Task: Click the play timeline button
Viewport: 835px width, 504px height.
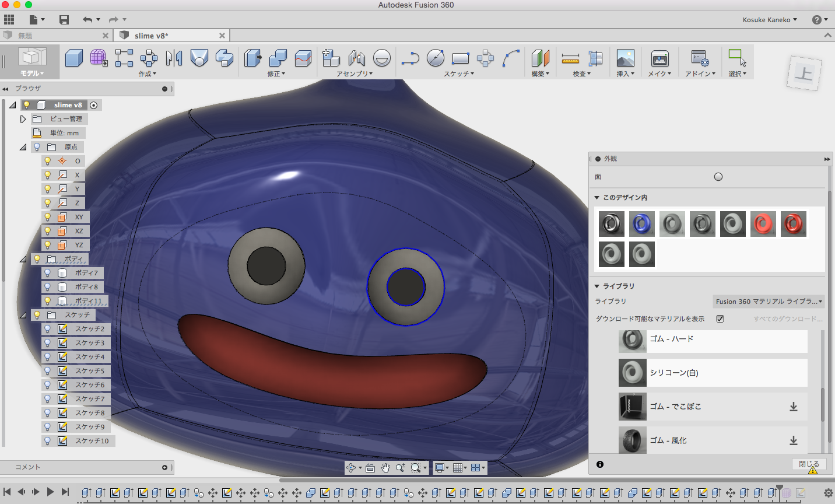Action: [x=50, y=492]
